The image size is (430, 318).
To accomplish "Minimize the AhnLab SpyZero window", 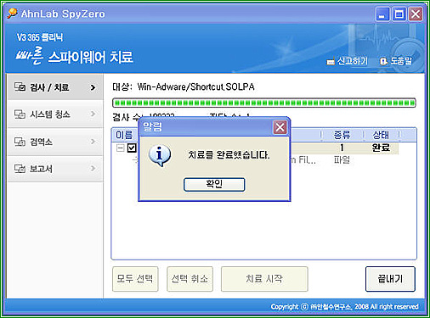I will coord(382,14).
